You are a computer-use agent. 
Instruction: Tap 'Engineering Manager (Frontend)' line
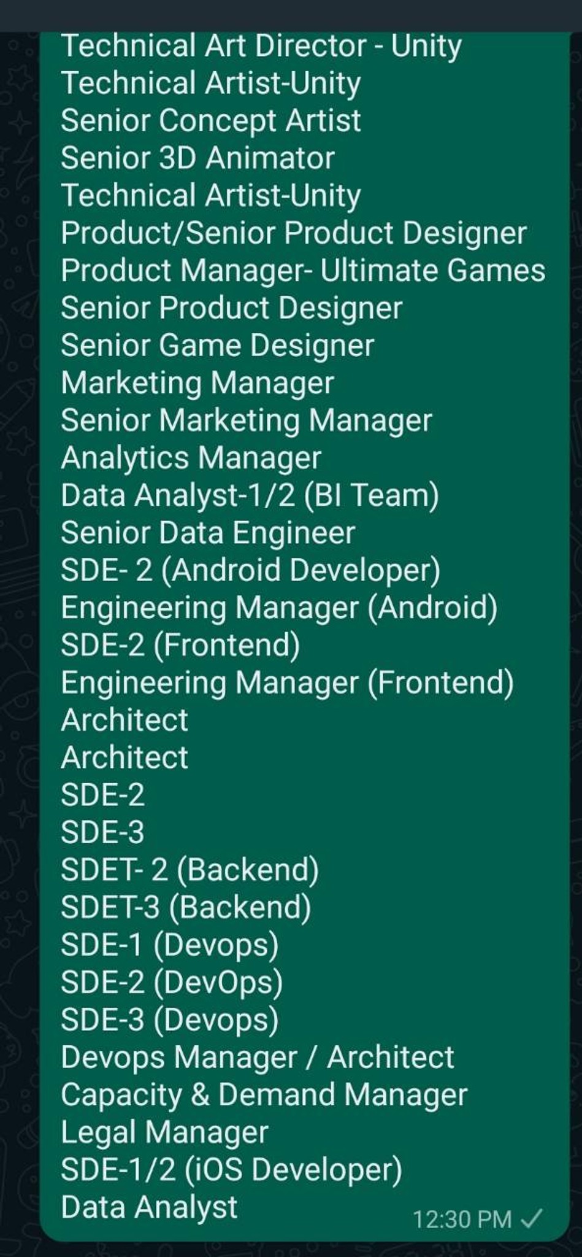pyautogui.click(x=287, y=683)
